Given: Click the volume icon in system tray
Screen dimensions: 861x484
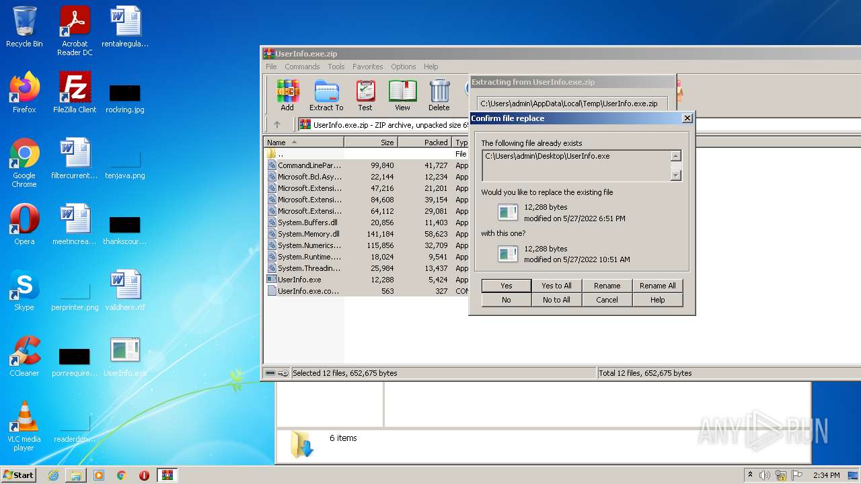Looking at the screenshot, I should [765, 475].
